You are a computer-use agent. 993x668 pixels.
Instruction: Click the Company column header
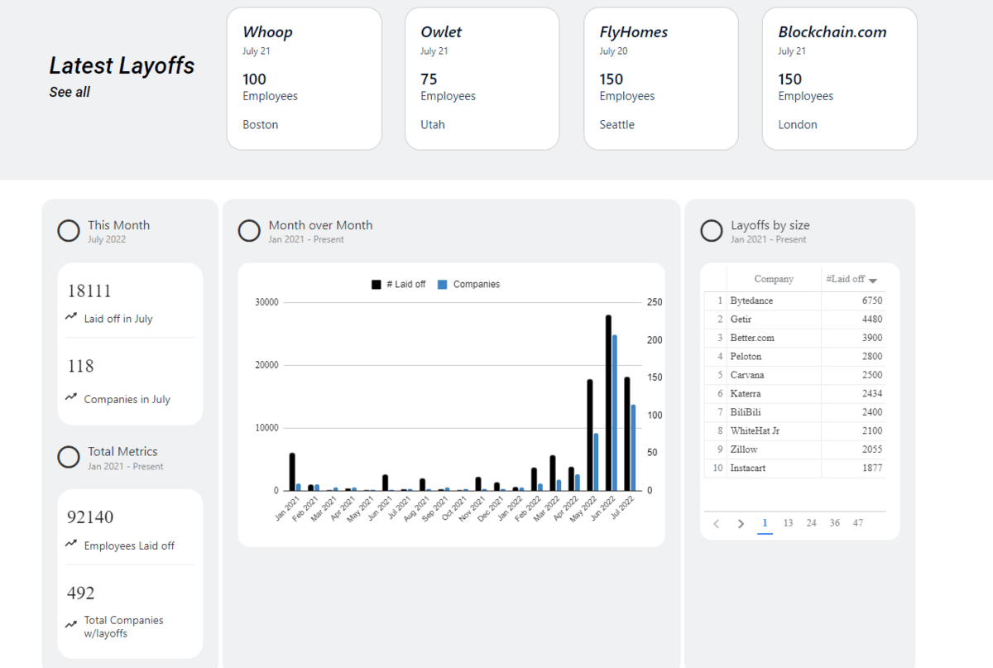click(774, 279)
